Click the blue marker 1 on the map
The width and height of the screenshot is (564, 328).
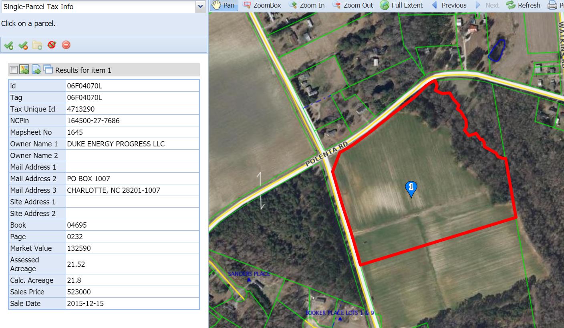pyautogui.click(x=411, y=188)
